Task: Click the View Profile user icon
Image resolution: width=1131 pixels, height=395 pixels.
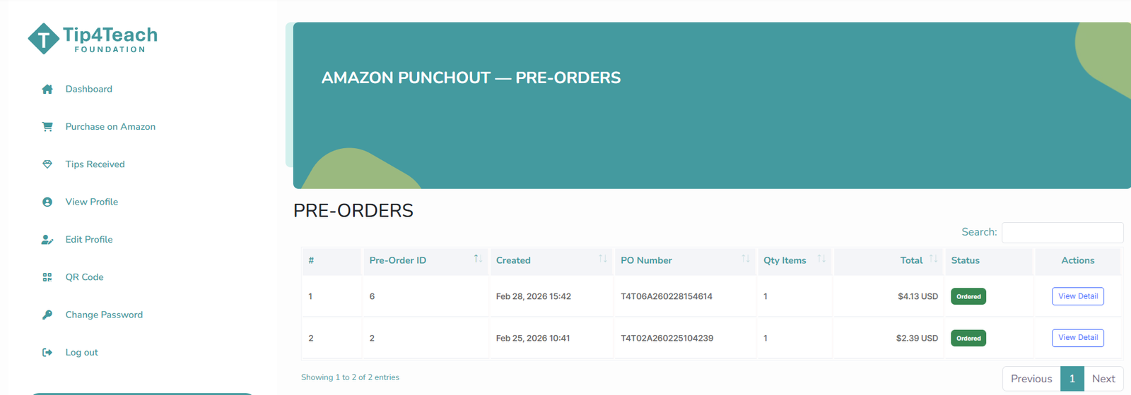Action: point(47,202)
